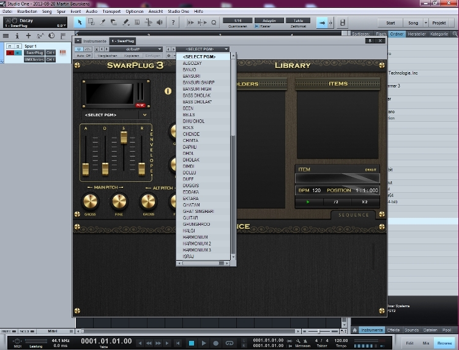Viewport: 459px width, 350px height.
Task: Click the /2 tempo button
Action: (336, 202)
